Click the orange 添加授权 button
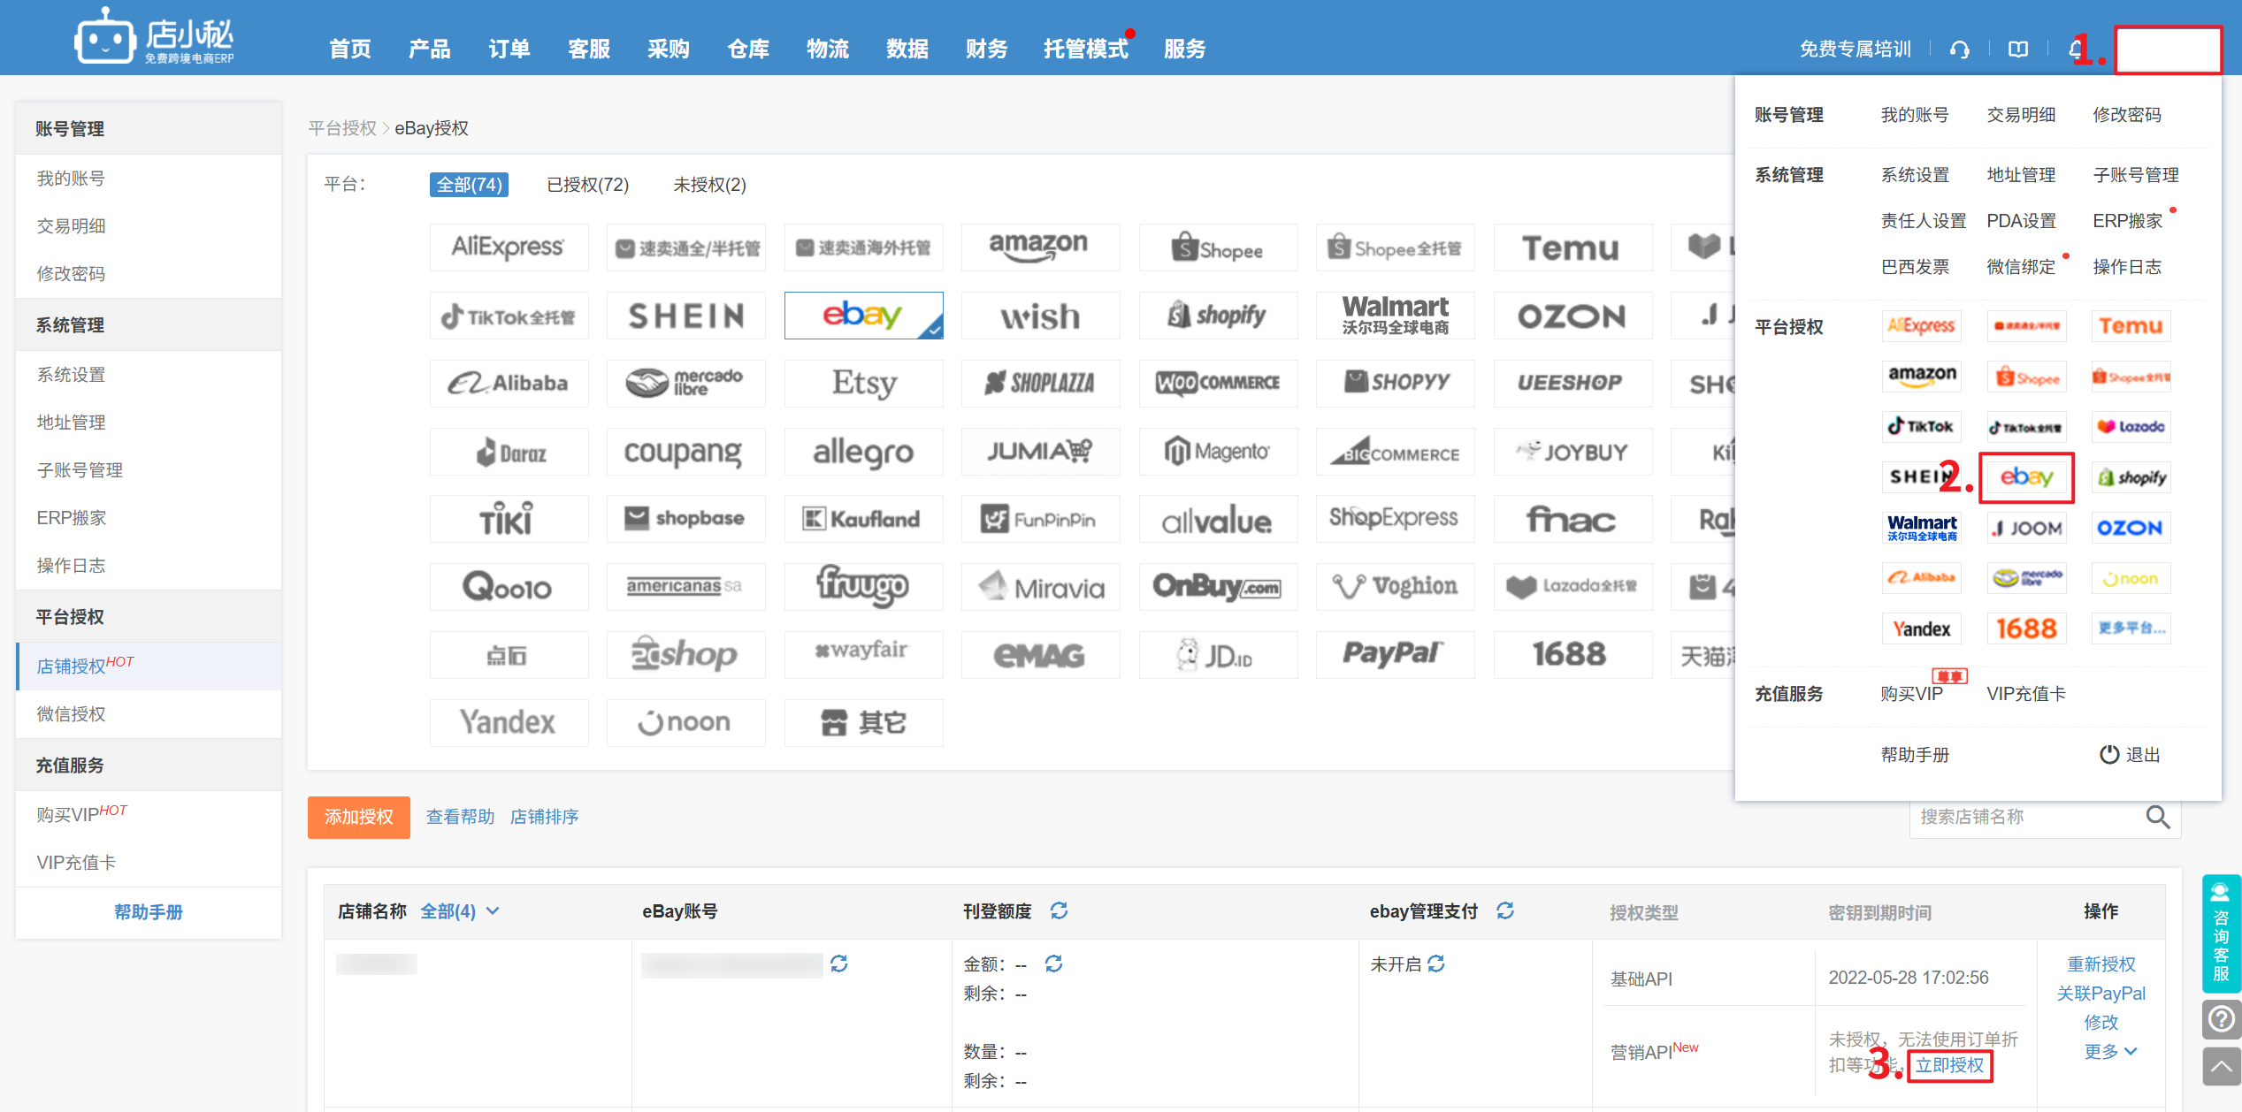Image resolution: width=2242 pixels, height=1112 pixels. pos(358,817)
